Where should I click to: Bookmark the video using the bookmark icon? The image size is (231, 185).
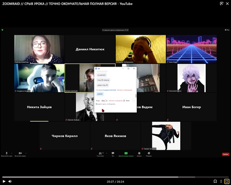[215, 181]
